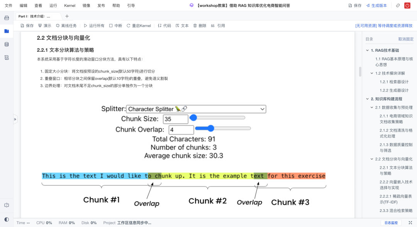Go to 2.2.1 文本分块算法与策略
This screenshot has height=227, width=417.
point(396,170)
